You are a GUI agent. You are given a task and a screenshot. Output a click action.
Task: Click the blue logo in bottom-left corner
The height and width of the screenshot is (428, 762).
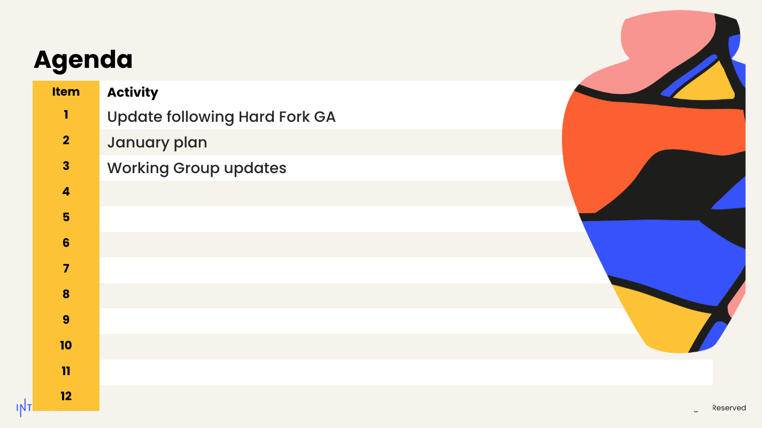coord(24,408)
